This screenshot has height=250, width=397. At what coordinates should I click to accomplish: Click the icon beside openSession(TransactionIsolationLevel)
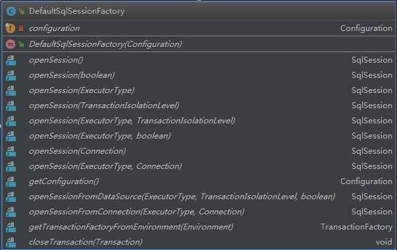click(x=11, y=106)
